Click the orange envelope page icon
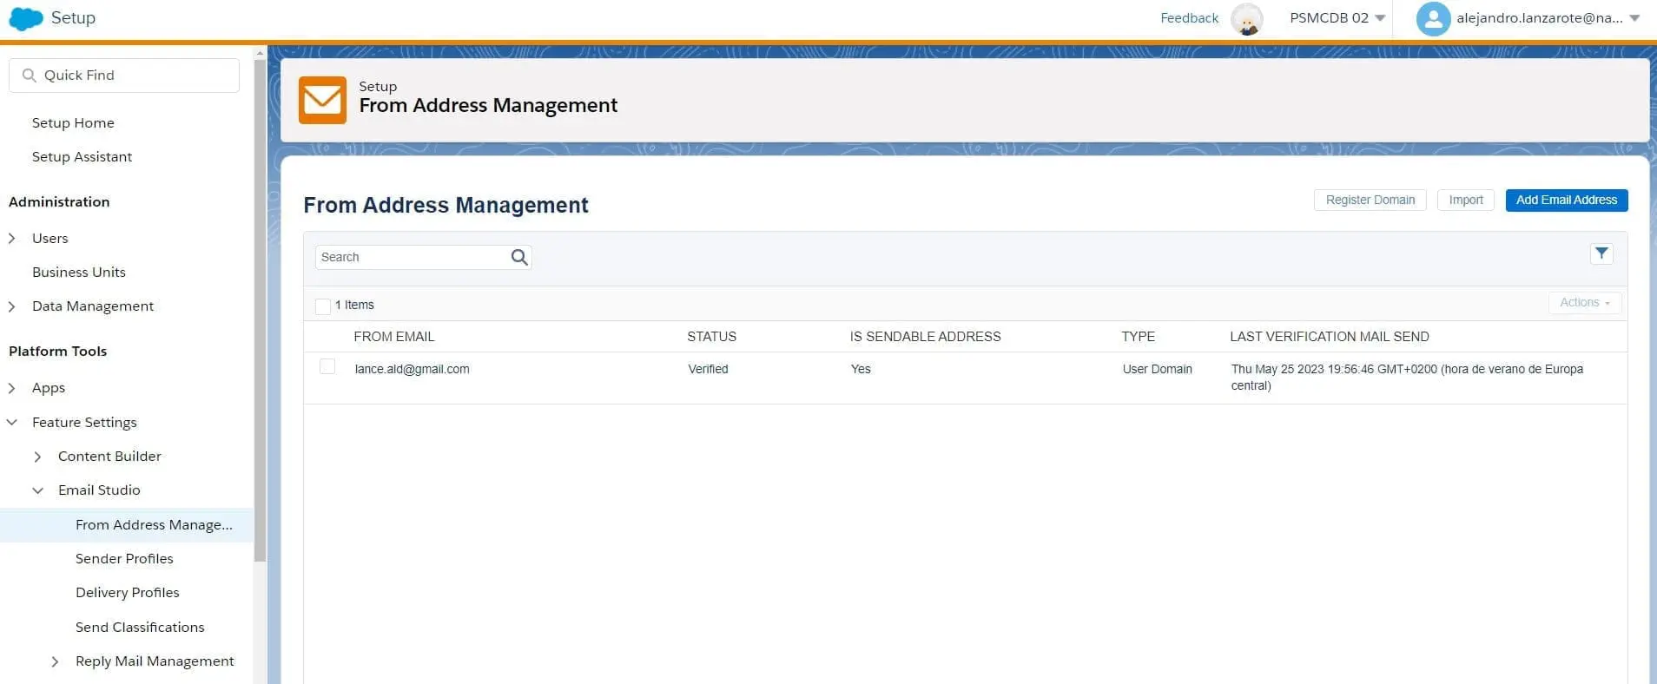1657x684 pixels. [x=322, y=100]
